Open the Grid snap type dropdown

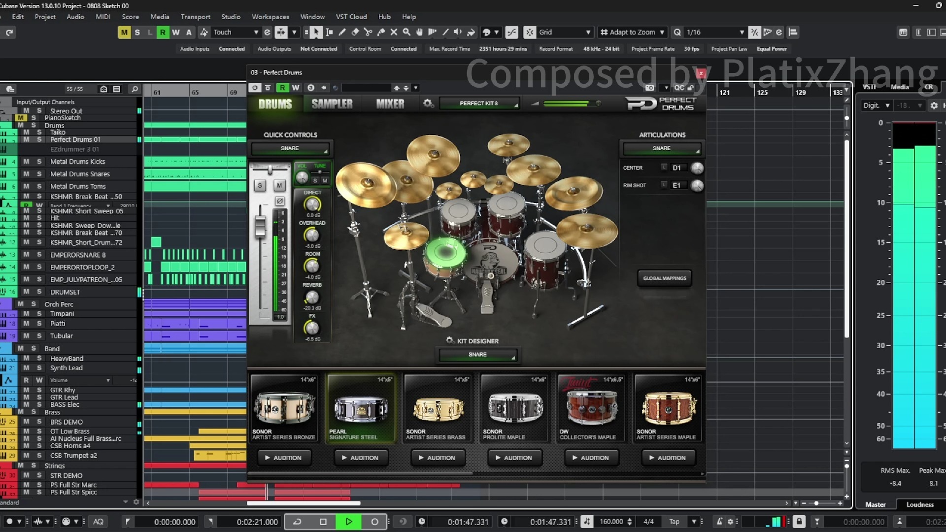point(564,33)
